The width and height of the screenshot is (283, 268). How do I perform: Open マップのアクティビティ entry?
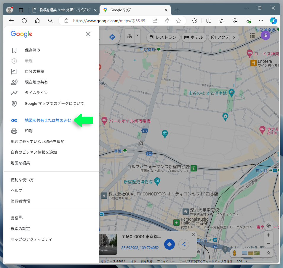click(x=31, y=239)
